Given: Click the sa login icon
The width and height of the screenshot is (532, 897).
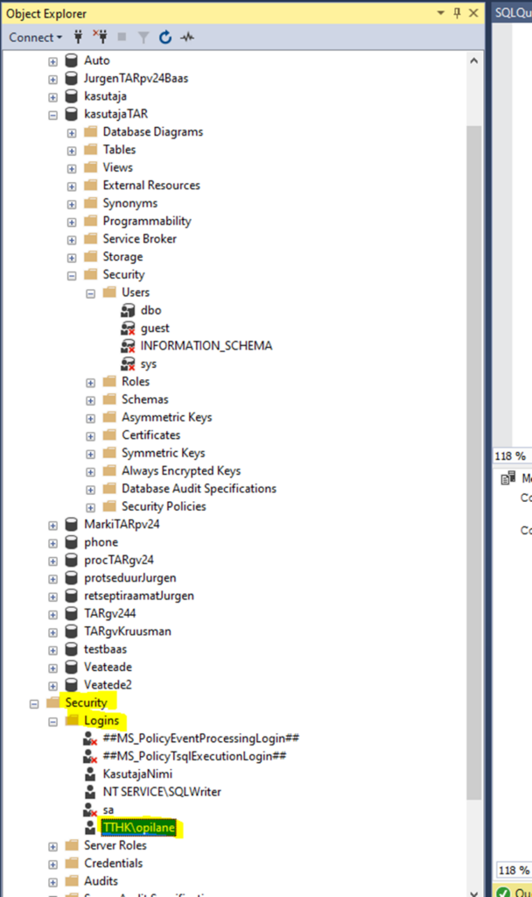Looking at the screenshot, I should [89, 809].
